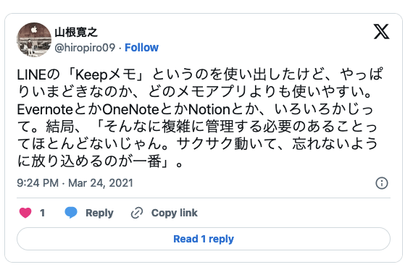The height and width of the screenshot is (275, 413).
Task: Open 山根寛之's profile avatar picture
Action: point(34,40)
